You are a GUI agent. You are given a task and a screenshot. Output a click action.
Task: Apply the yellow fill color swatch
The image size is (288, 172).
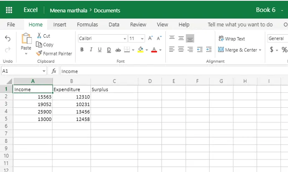[141, 50]
